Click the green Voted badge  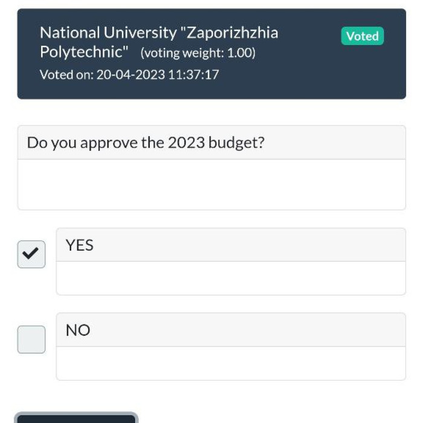(x=362, y=36)
